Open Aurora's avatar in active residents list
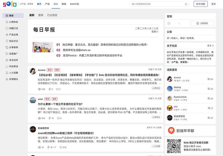The image size is (223, 156). pos(170,79)
